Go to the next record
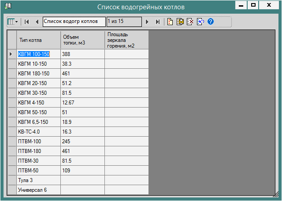The width and height of the screenshot is (282, 201). (148, 22)
